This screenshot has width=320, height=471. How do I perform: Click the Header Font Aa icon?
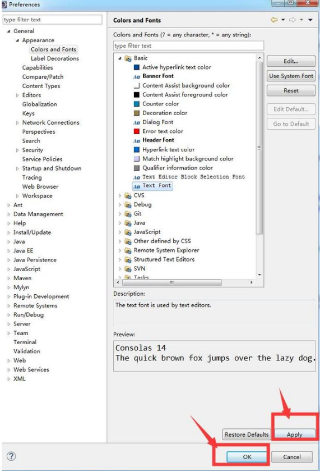pos(136,140)
